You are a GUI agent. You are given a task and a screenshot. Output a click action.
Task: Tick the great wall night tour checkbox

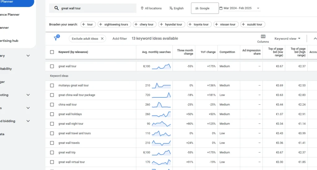(x=52, y=124)
